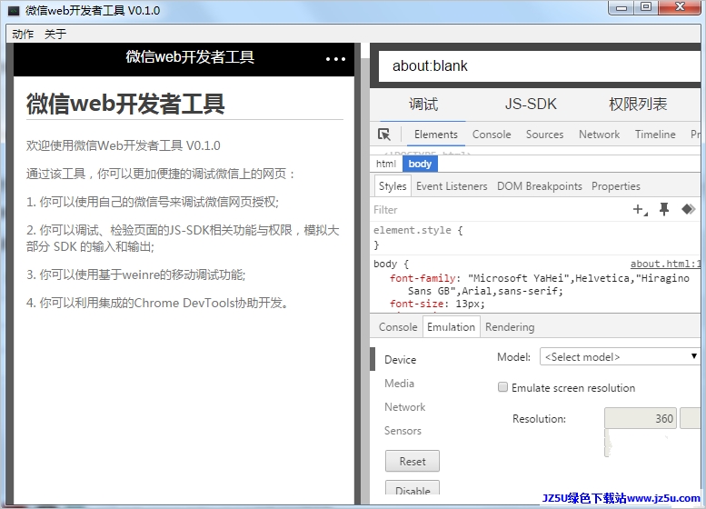Image resolution: width=706 pixels, height=509 pixels.
Task: Switch to the 权限列表 tab
Action: [638, 105]
